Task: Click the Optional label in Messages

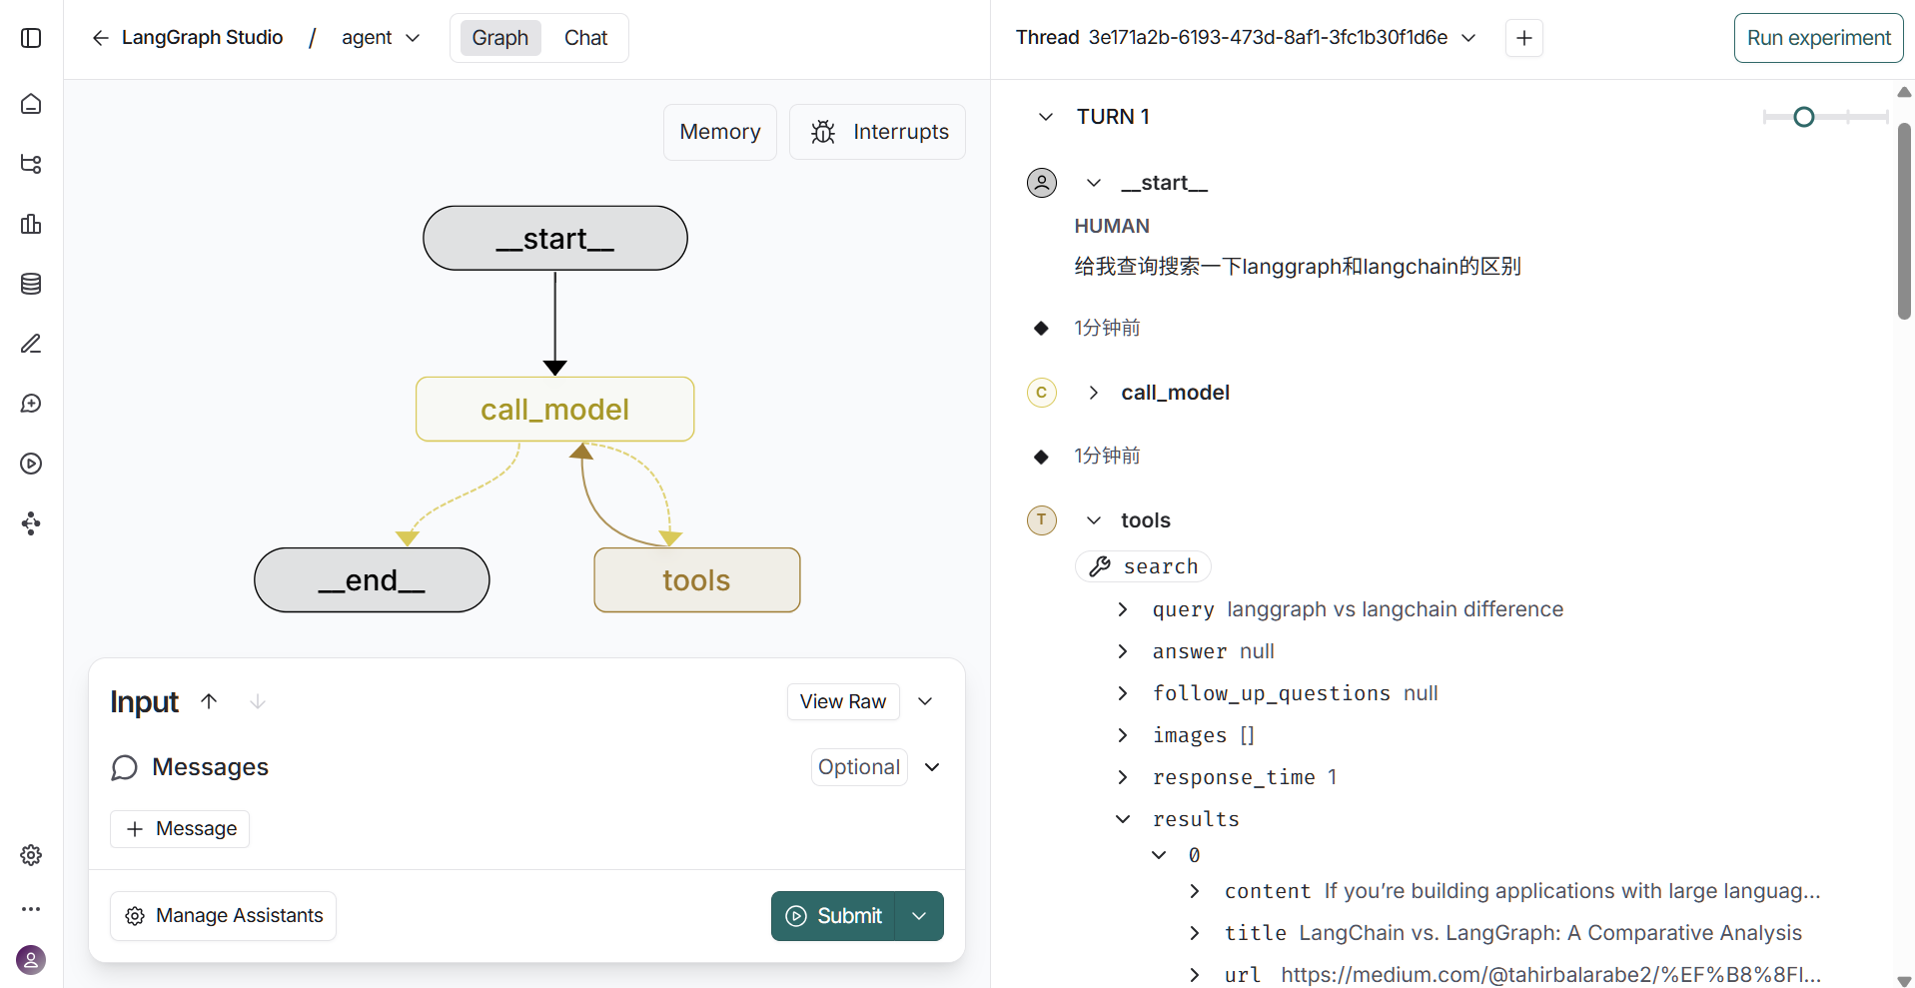Action: pyautogui.click(x=859, y=767)
